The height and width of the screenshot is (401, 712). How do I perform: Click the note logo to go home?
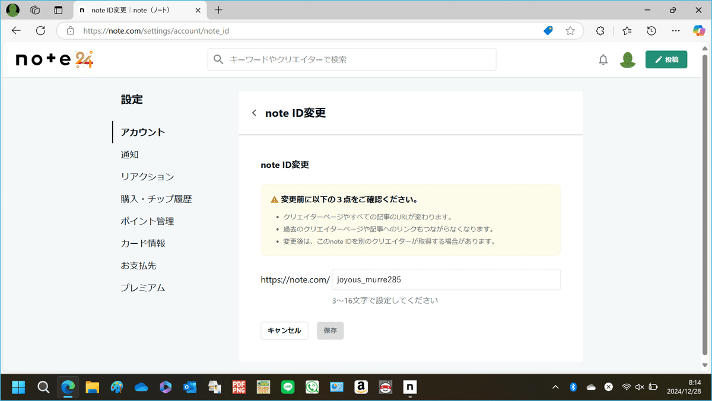point(53,59)
